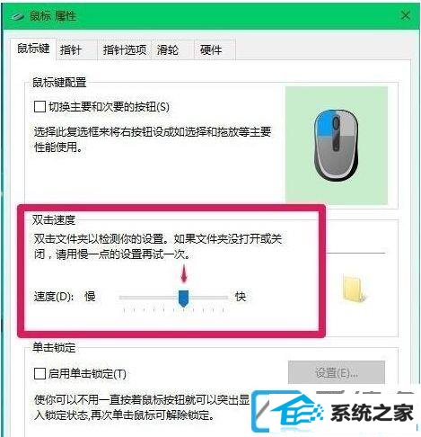This screenshot has width=421, height=437.
Task: Click the yellow test folder icon
Action: [355, 290]
